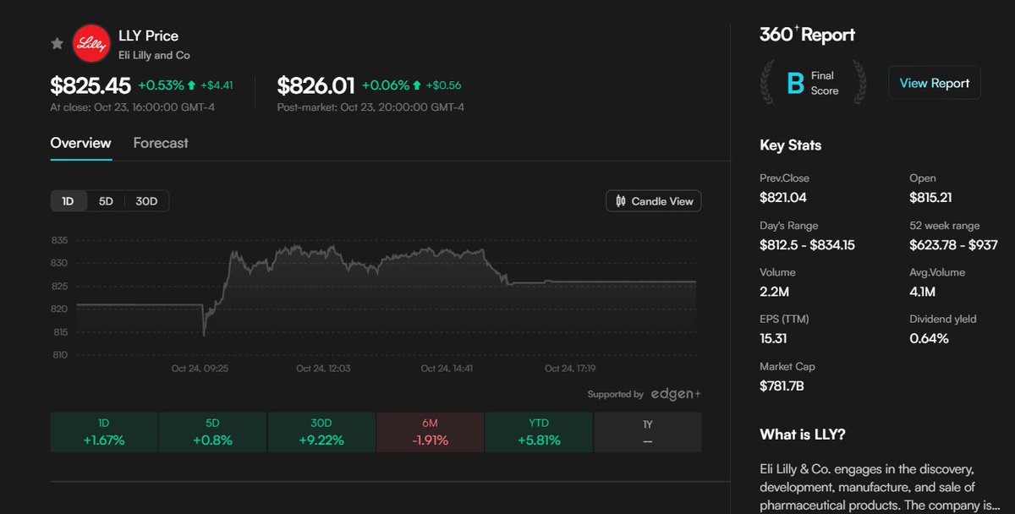Viewport: 1015px width, 514px height.
Task: Open the 360 report via View Report
Action: [935, 83]
